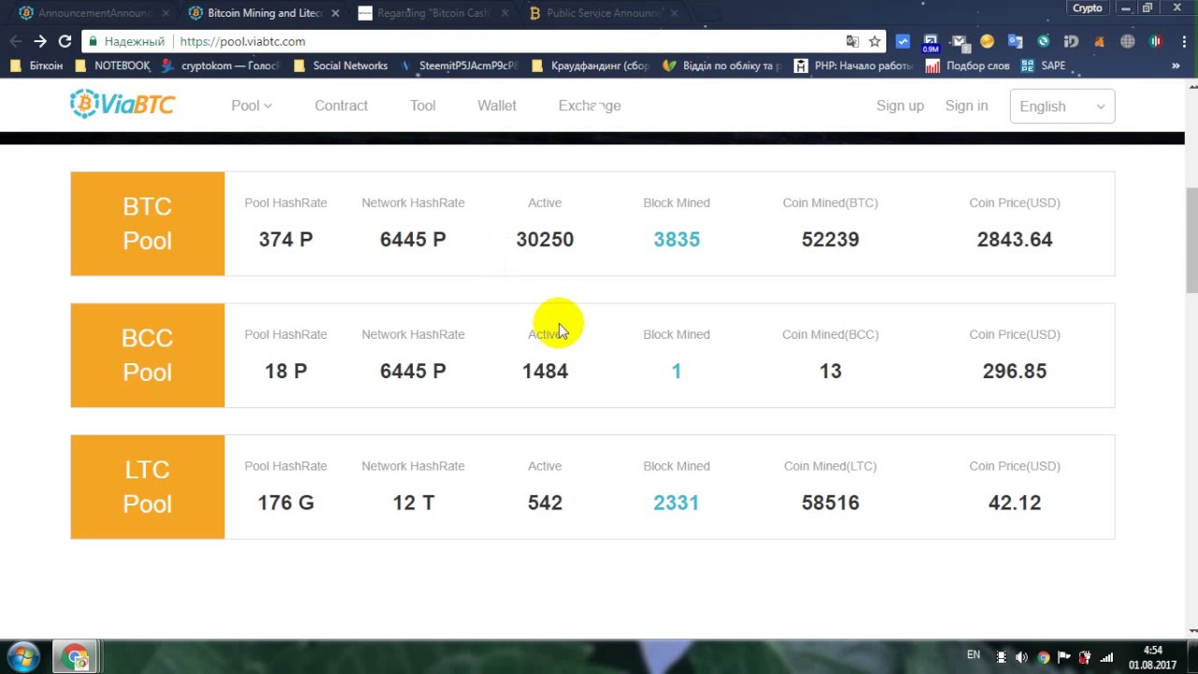Screen dimensions: 1198x674
Task: Close the AnnouncementAnnounce tab
Action: pyautogui.click(x=166, y=13)
